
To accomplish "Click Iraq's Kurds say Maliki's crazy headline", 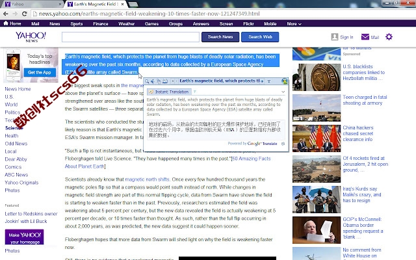I will pyautogui.click(x=362, y=195).
